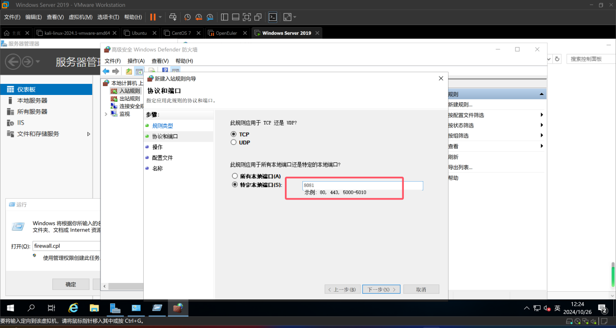The height and width of the screenshot is (328, 616).
Task: Open the Windows Start menu
Action: [10, 308]
